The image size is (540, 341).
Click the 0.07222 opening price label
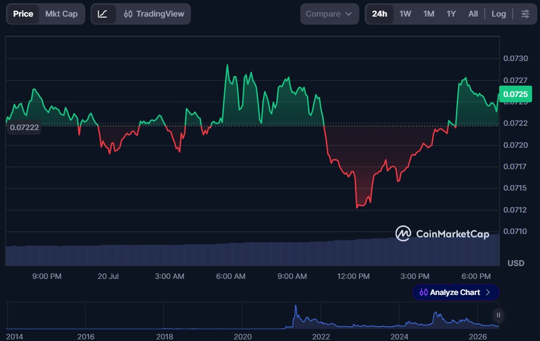coord(24,127)
